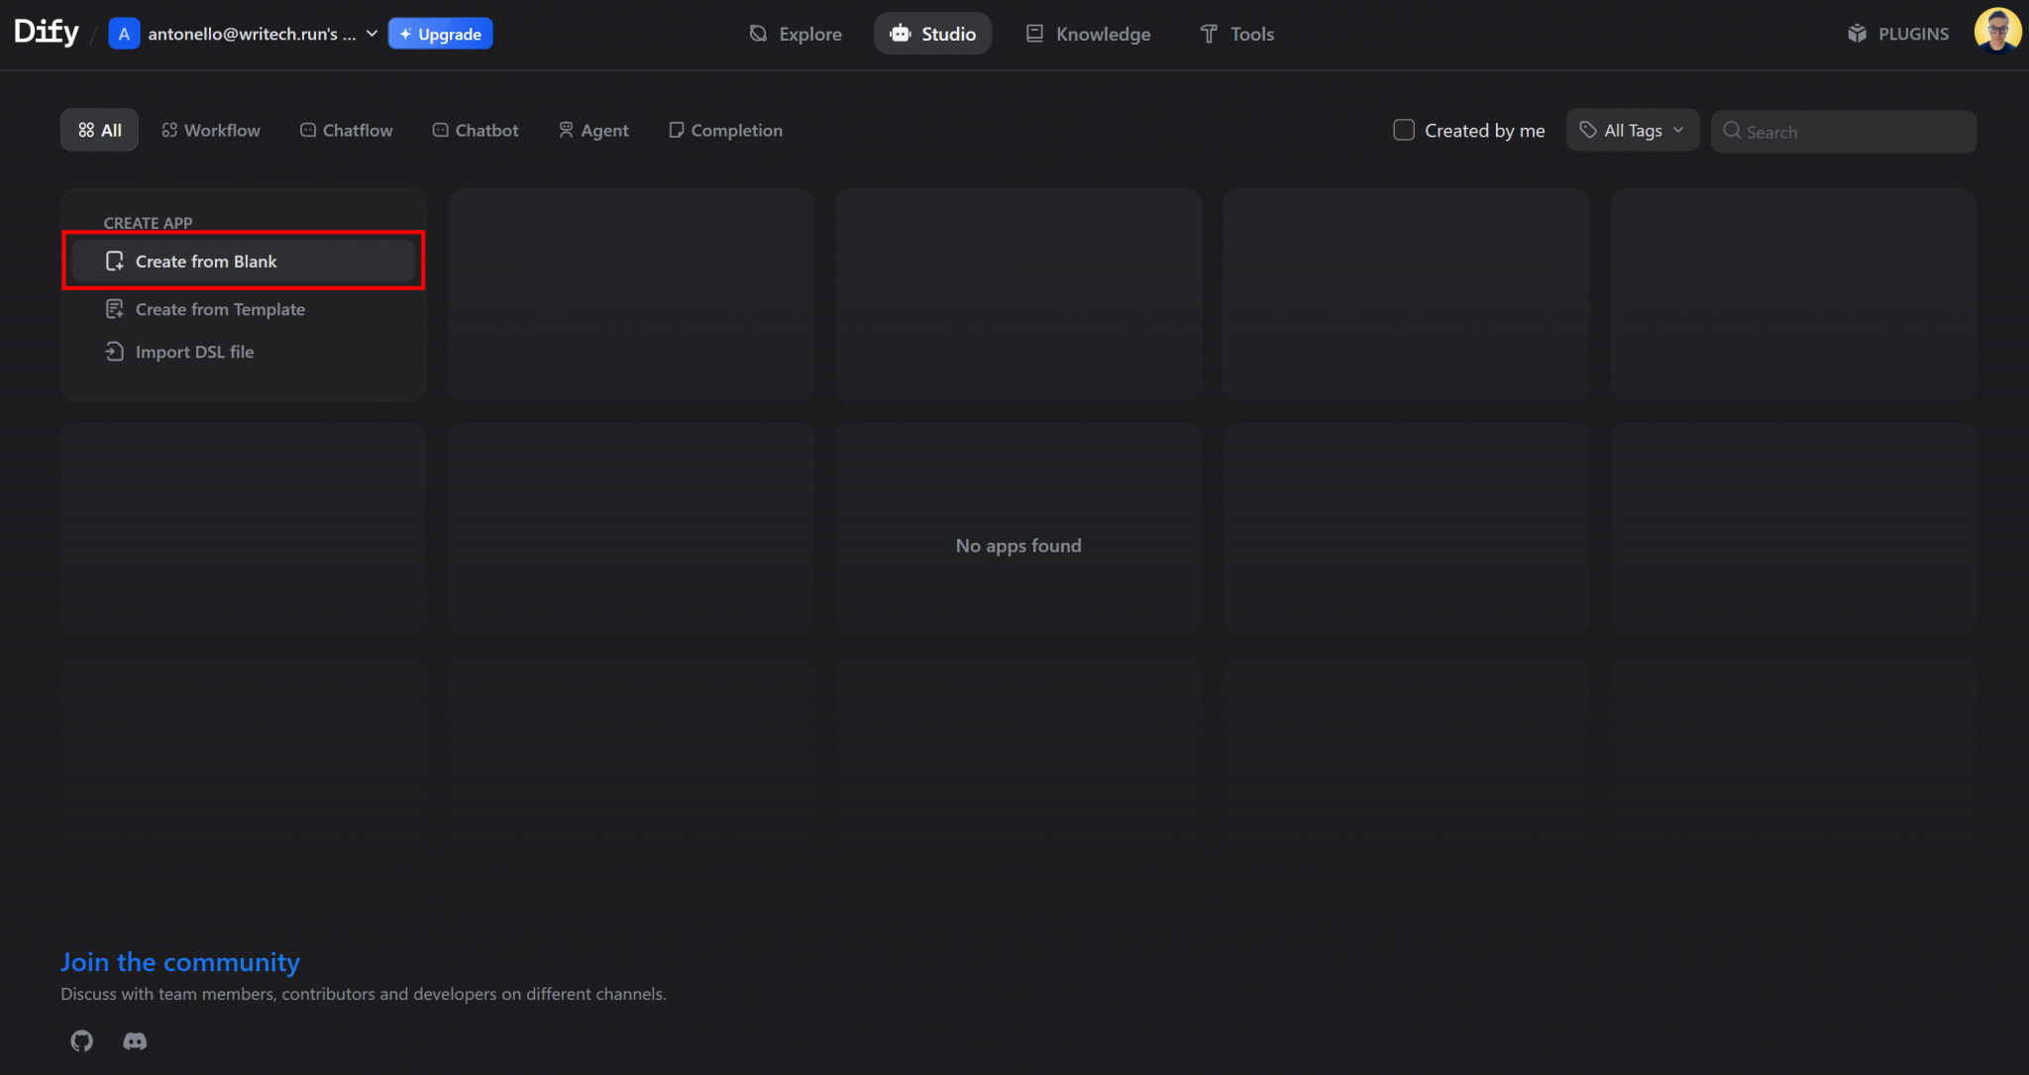Enable the Created by me filter

(x=1403, y=129)
